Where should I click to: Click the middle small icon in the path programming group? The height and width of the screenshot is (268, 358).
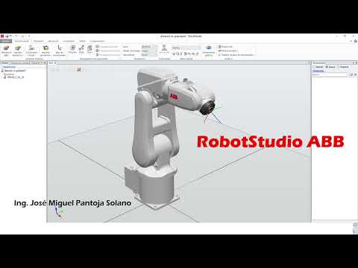coord(98,51)
